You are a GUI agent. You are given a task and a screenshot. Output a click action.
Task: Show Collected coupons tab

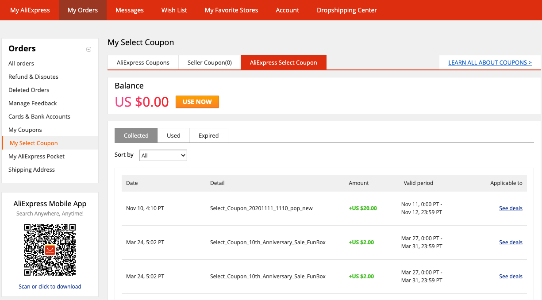tap(136, 135)
